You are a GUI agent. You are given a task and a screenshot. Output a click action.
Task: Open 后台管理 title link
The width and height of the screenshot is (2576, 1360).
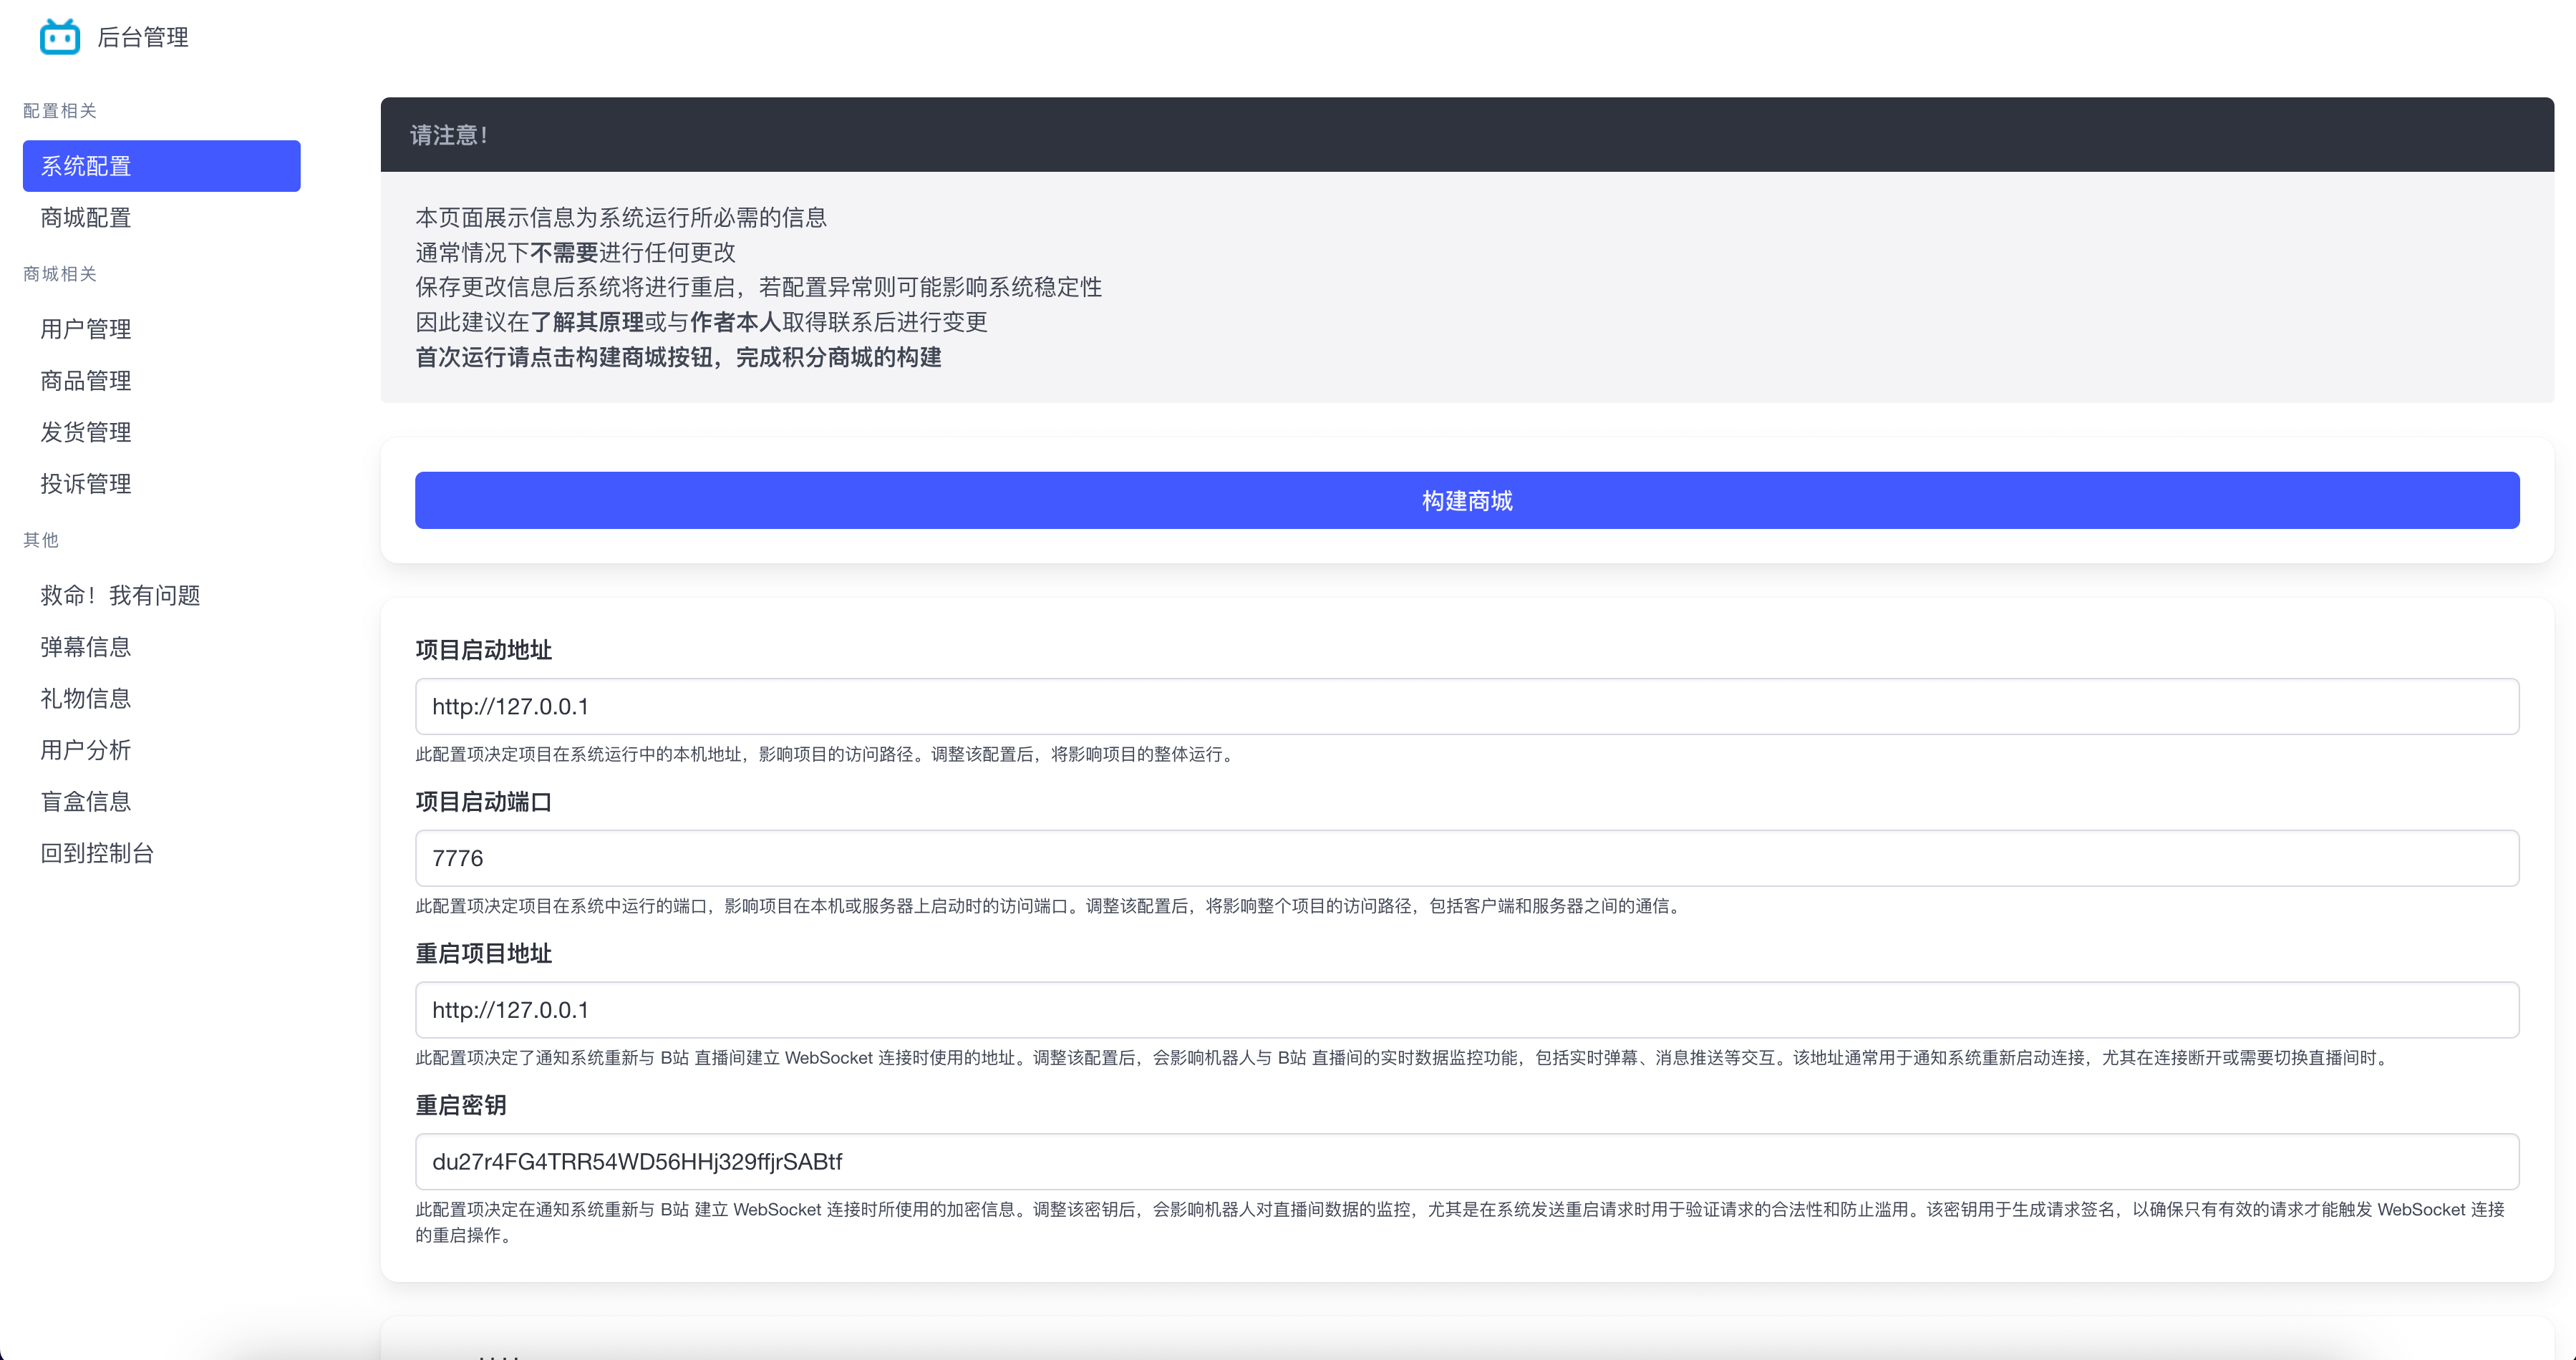[143, 37]
